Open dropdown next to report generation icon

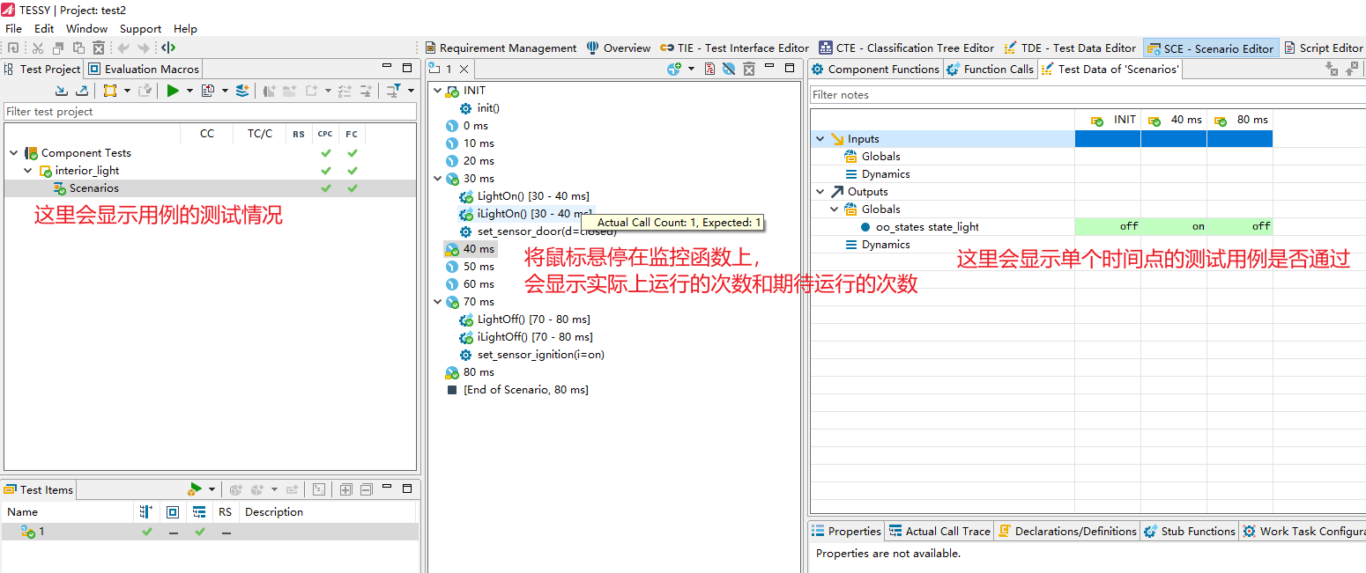225,91
